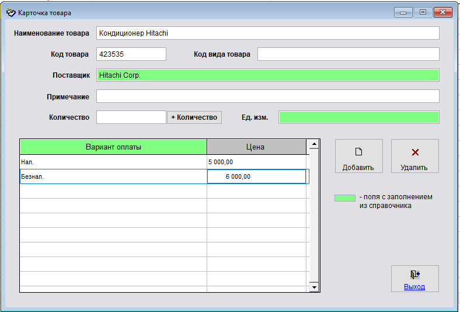This screenshot has width=460, height=312.
Task: Open the green Ед. изм. reference field
Action: [358, 117]
